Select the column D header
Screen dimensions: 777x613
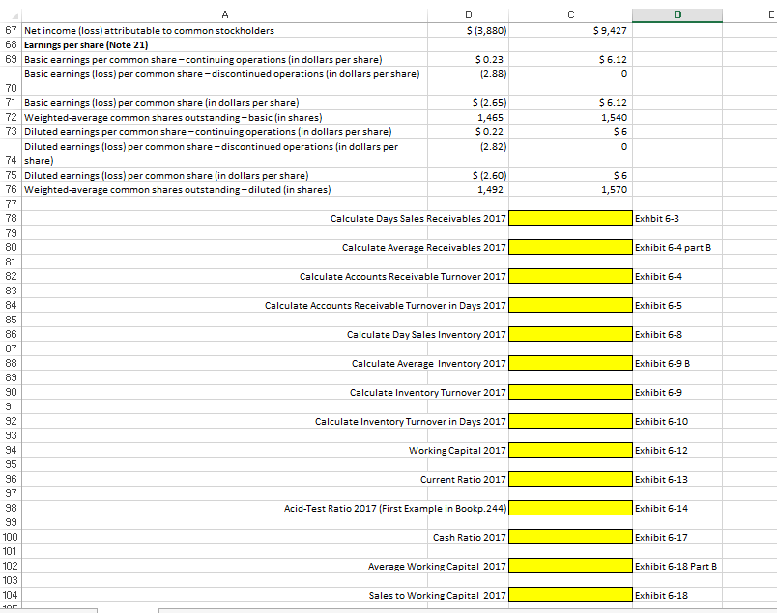point(676,14)
